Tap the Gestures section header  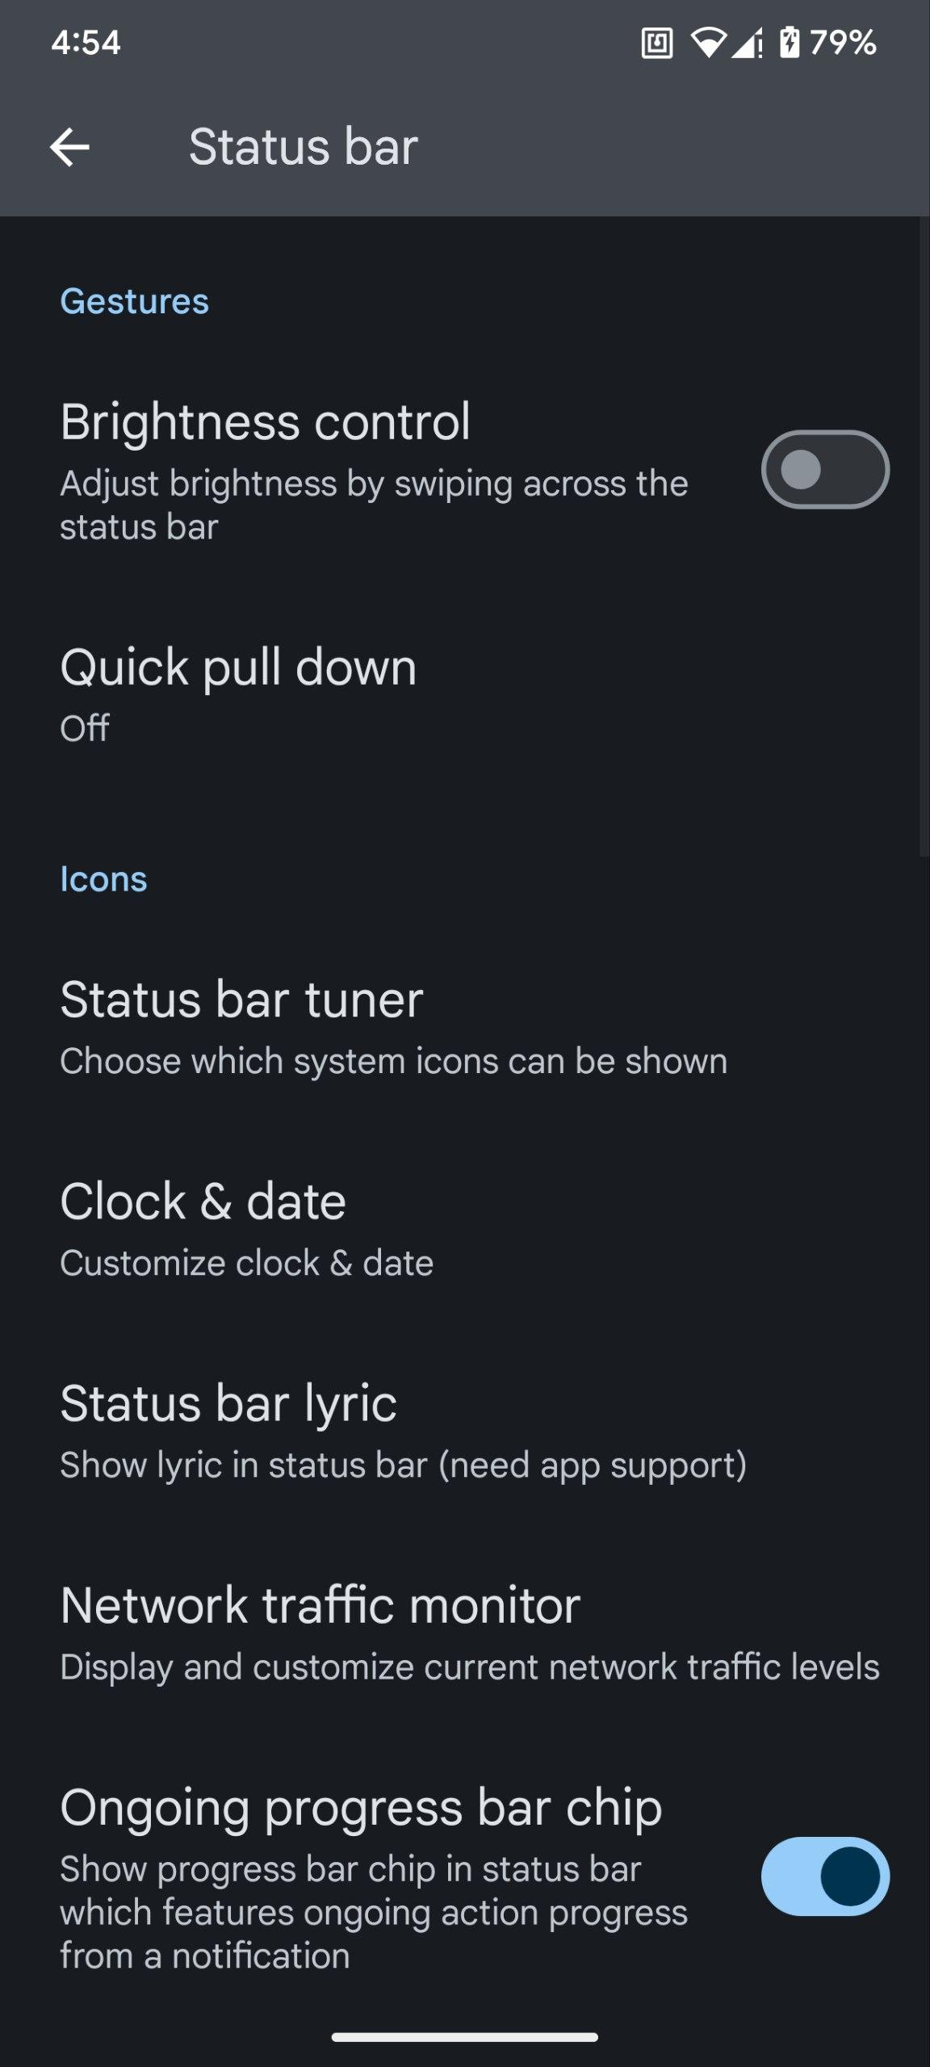(x=134, y=302)
